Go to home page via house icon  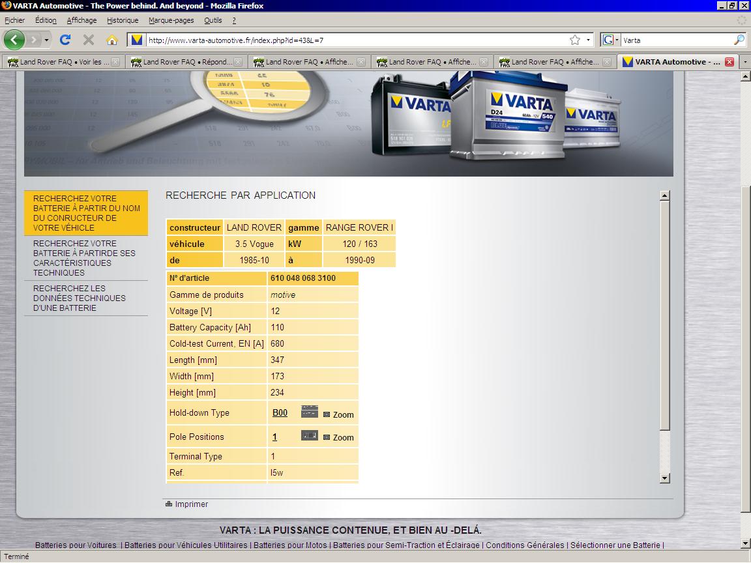pos(111,40)
